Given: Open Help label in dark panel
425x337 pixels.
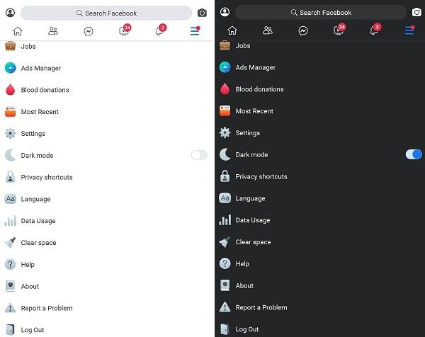Looking at the screenshot, I should coord(242,264).
